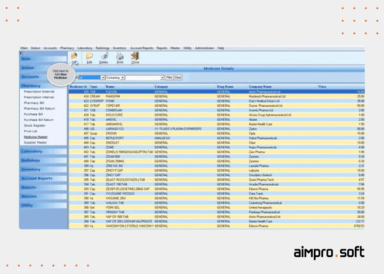Expand the Radiology sidebar section
Screen dimensions: 384x274
point(43,160)
